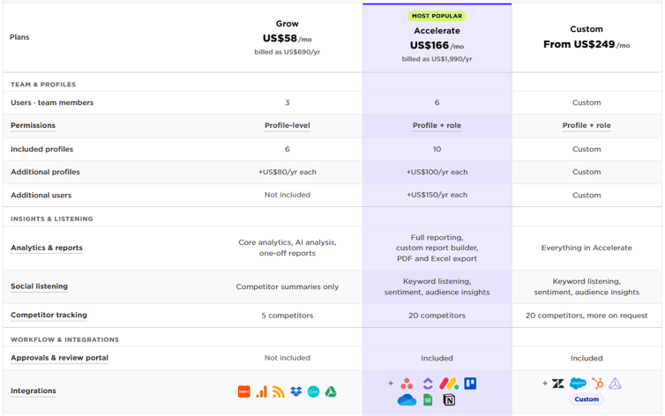Click the '+US$80/yr each' cell
665x416 pixels.
288,172
